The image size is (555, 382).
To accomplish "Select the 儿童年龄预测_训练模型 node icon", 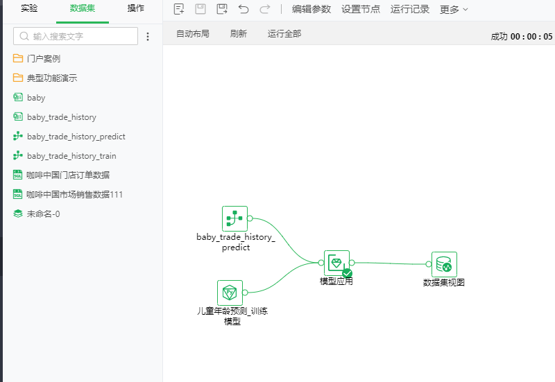I will click(230, 293).
